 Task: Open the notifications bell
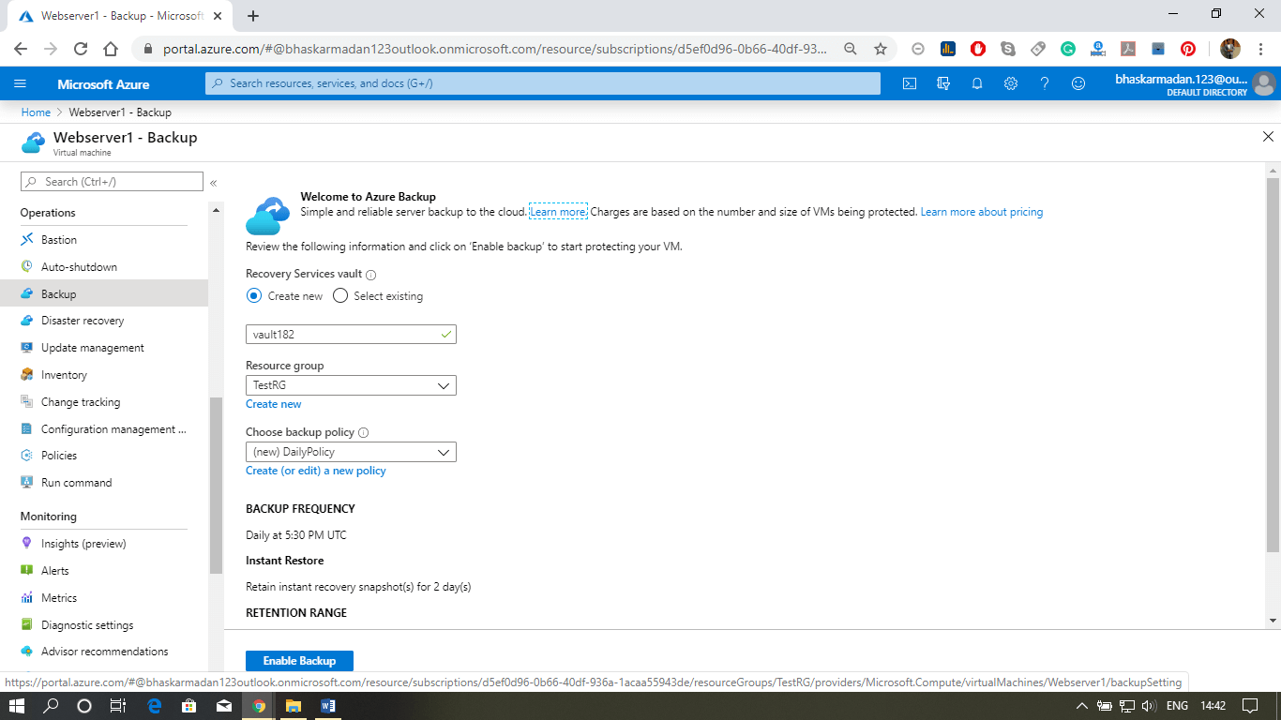[x=976, y=83]
